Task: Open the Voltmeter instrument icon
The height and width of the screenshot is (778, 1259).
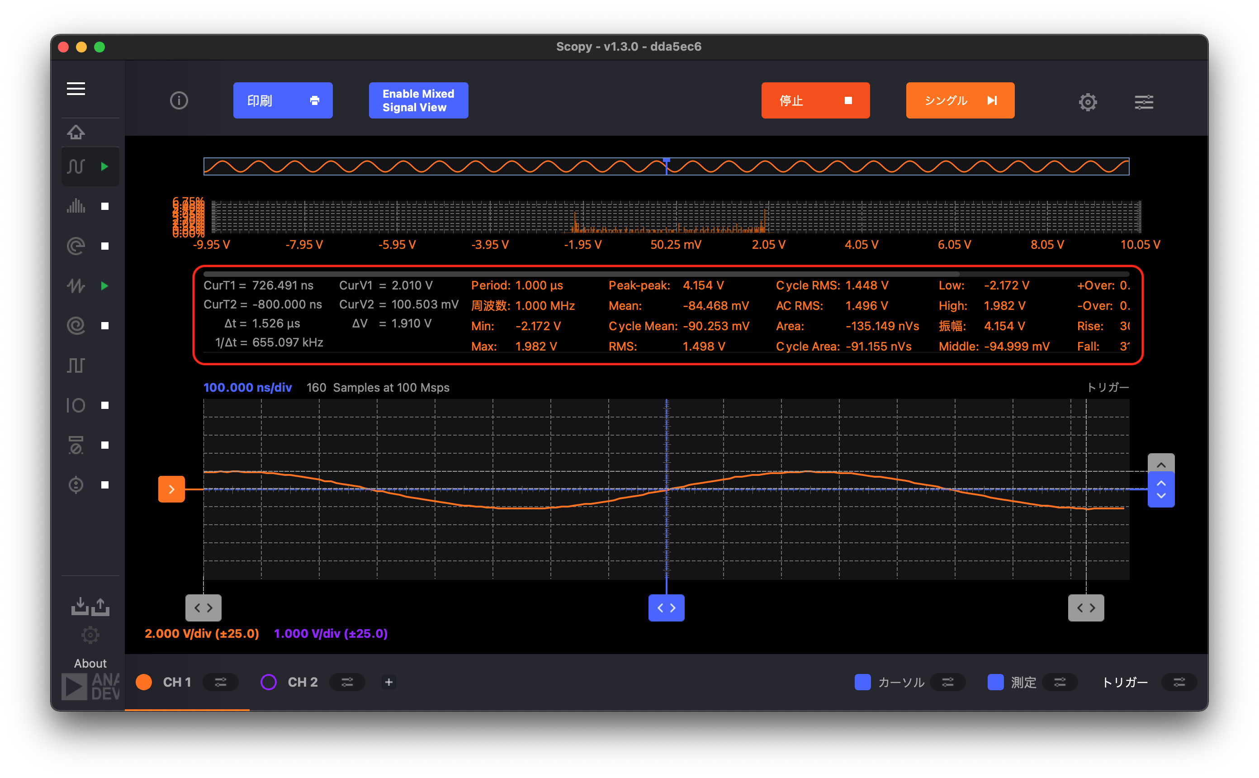Action: 76,445
